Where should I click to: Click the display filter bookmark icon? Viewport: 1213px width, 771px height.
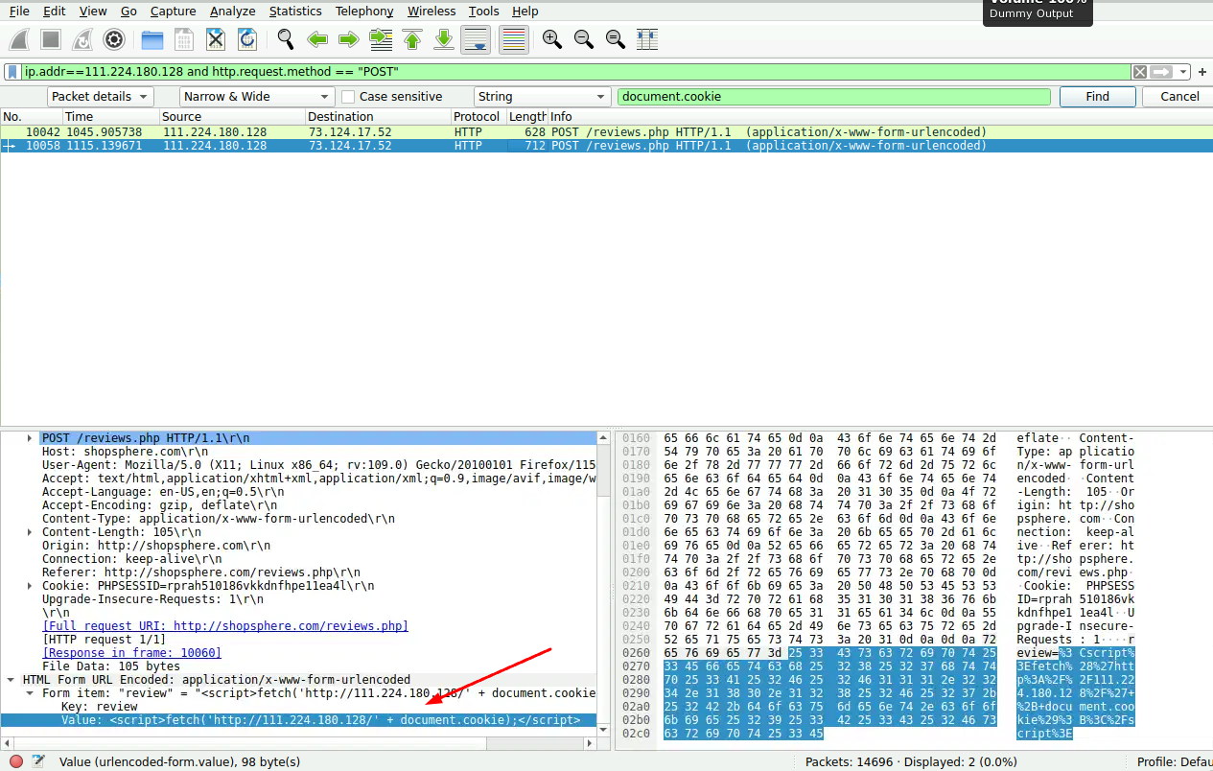pyautogui.click(x=12, y=72)
